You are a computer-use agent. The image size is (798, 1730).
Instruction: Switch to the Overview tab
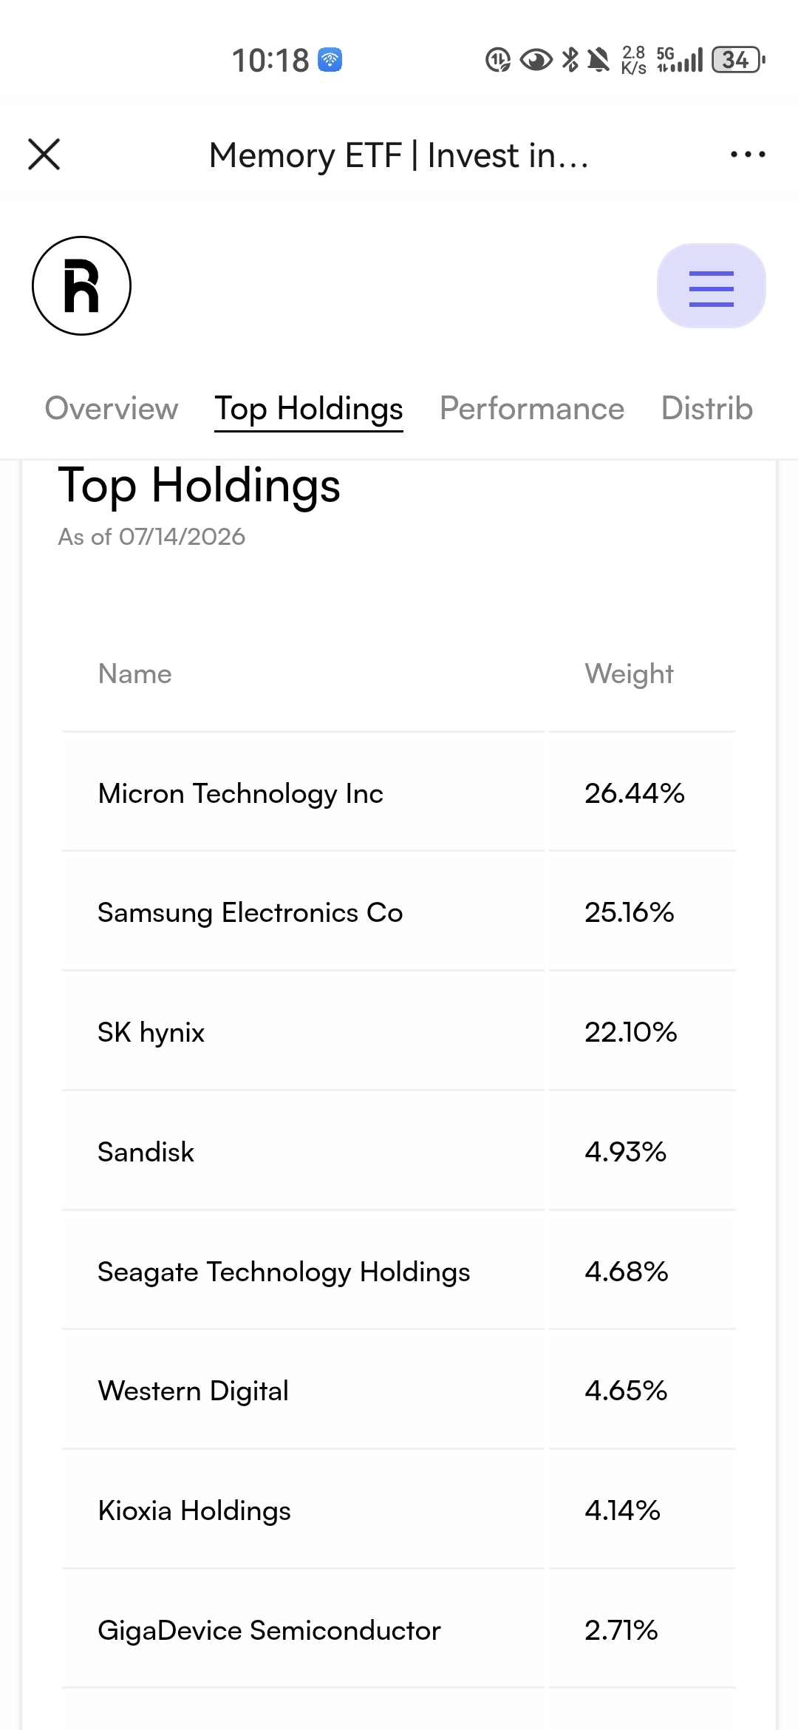[x=112, y=409]
